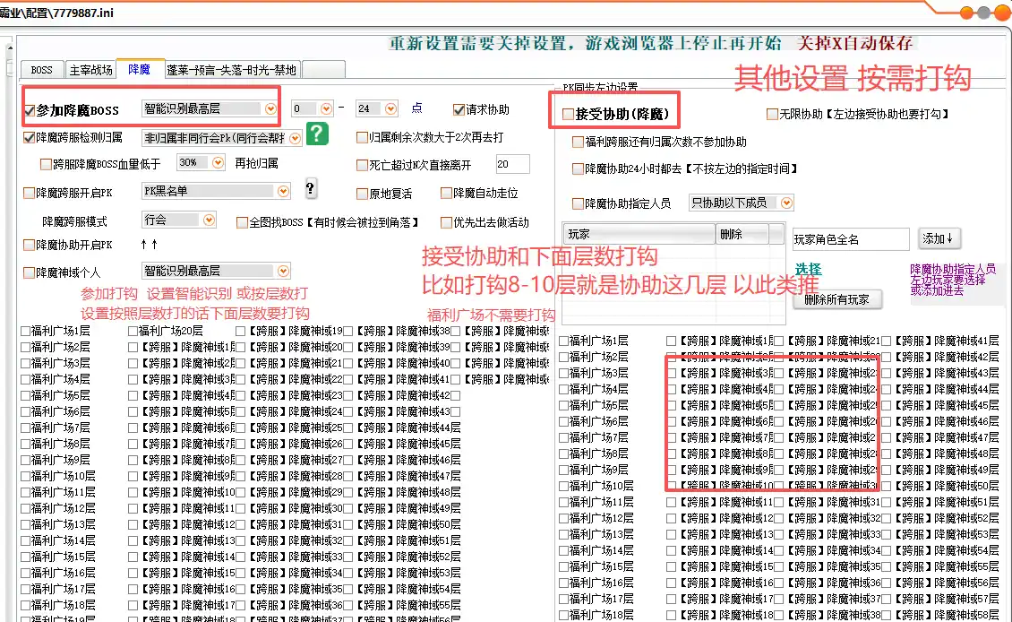This screenshot has width=1012, height=622.
Task: Open the end hour dropdown showing 24
Action: pos(390,109)
